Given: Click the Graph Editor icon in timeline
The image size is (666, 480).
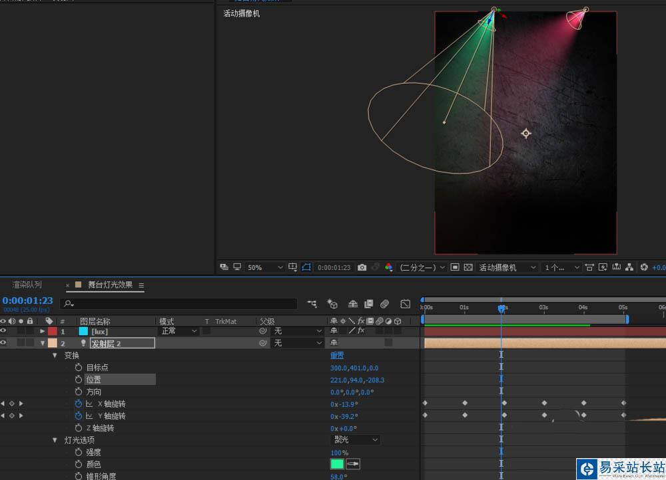Looking at the screenshot, I should point(406,304).
